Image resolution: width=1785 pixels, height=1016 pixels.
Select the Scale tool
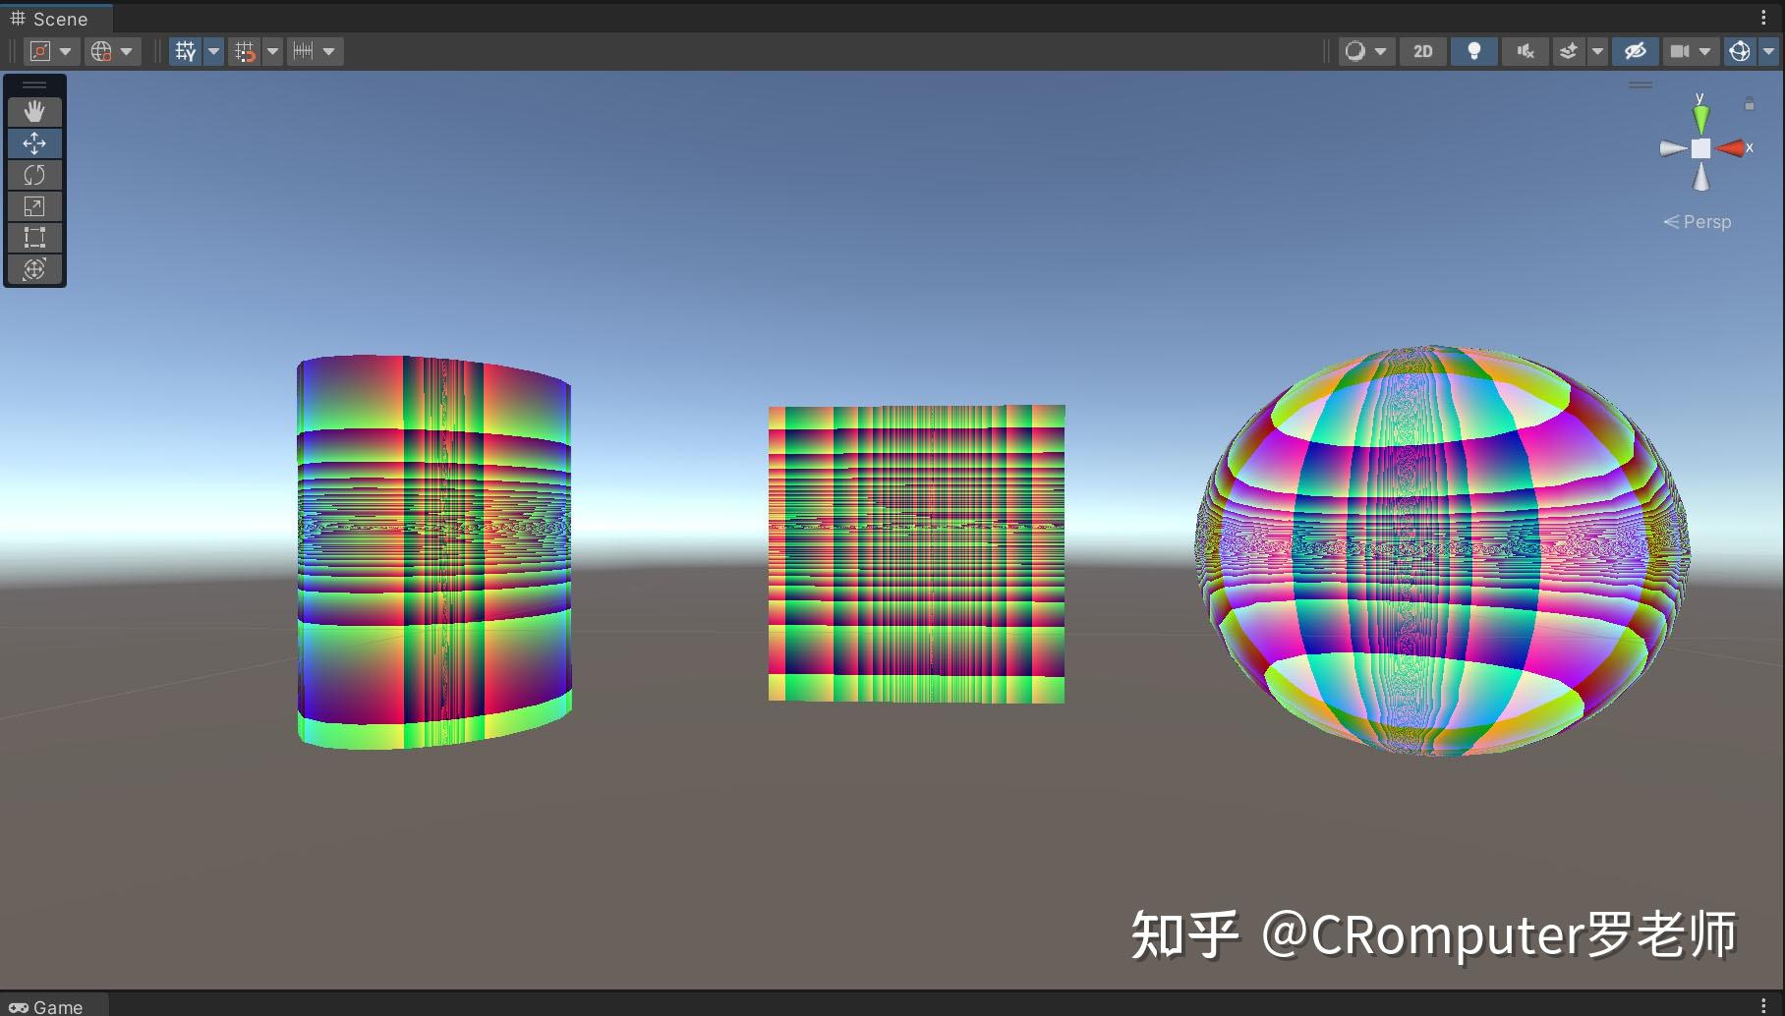click(x=34, y=205)
